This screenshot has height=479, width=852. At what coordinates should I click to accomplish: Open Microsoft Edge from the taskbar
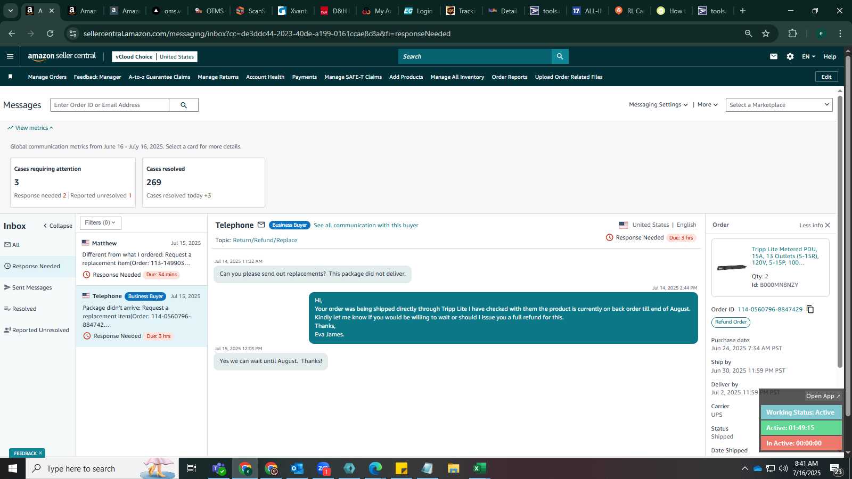point(375,468)
